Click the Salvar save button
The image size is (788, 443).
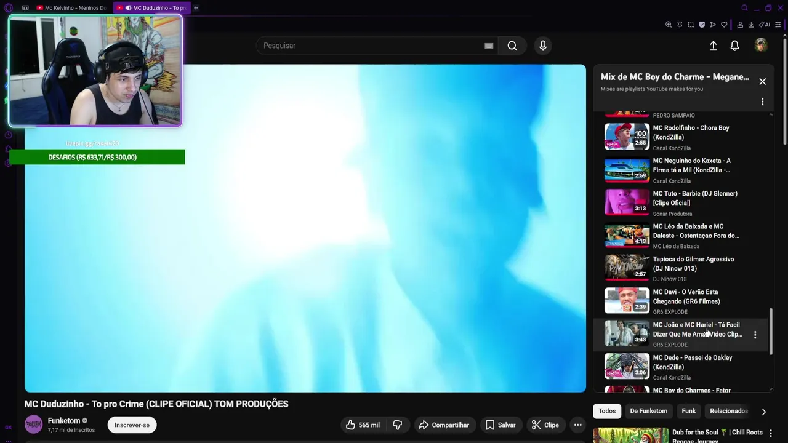pos(501,425)
